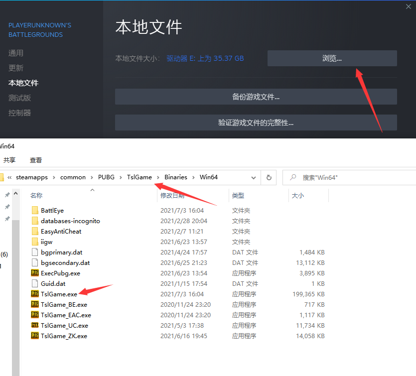Click 备份游戏文件... button
Screen dimensions: 416x376
pos(256,97)
